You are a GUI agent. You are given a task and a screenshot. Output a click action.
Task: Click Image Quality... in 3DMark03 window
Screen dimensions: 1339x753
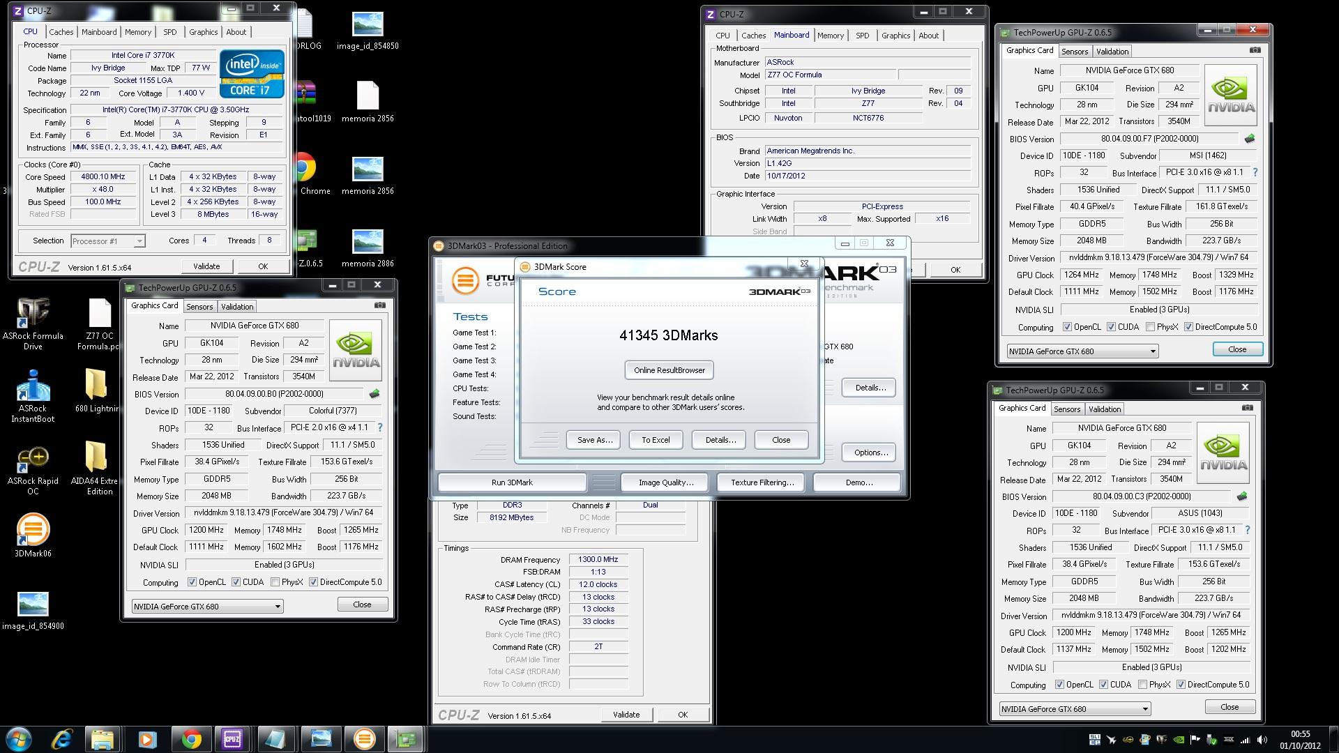coord(665,482)
